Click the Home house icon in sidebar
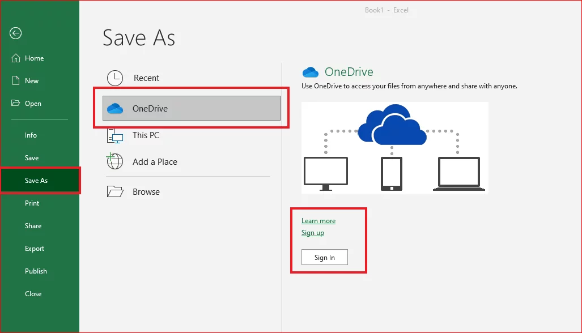The width and height of the screenshot is (582, 333). coord(15,58)
